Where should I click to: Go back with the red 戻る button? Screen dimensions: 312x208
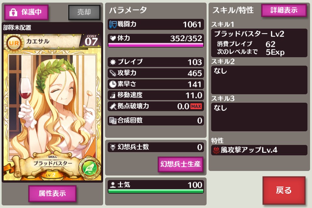[284, 190]
